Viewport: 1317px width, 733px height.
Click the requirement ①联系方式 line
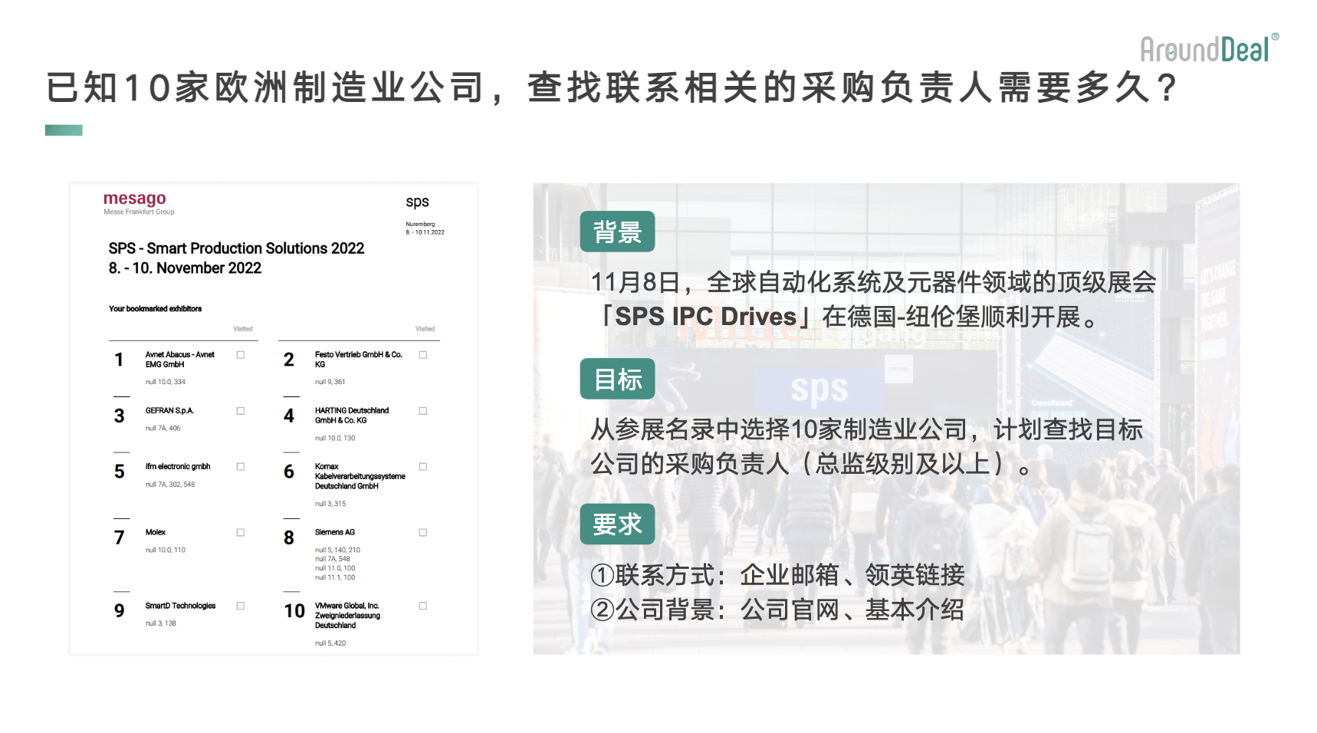[x=777, y=575]
